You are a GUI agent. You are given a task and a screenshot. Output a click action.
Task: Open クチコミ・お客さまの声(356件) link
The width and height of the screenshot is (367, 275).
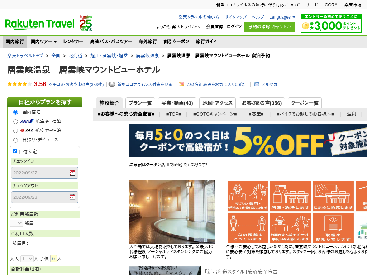point(76,85)
